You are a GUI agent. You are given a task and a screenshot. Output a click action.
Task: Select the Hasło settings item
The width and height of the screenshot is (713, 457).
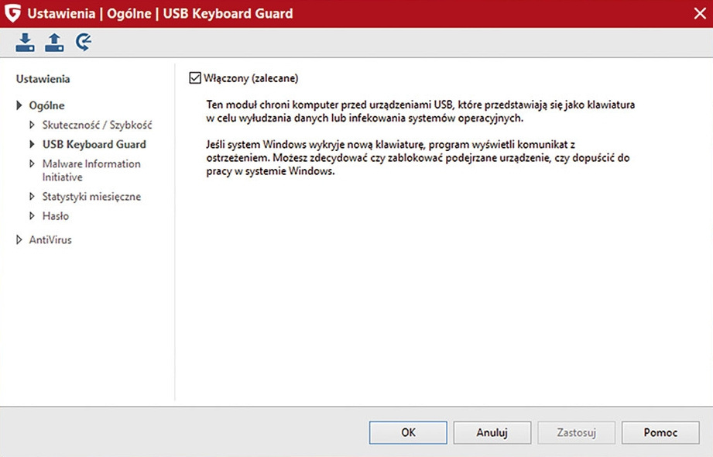(56, 216)
